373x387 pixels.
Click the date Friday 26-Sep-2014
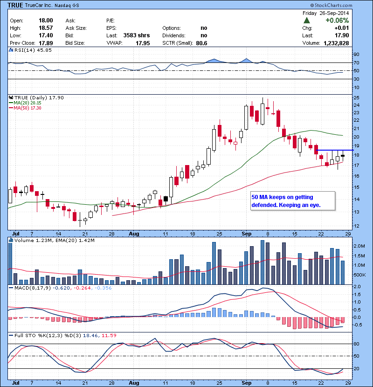coord(325,13)
